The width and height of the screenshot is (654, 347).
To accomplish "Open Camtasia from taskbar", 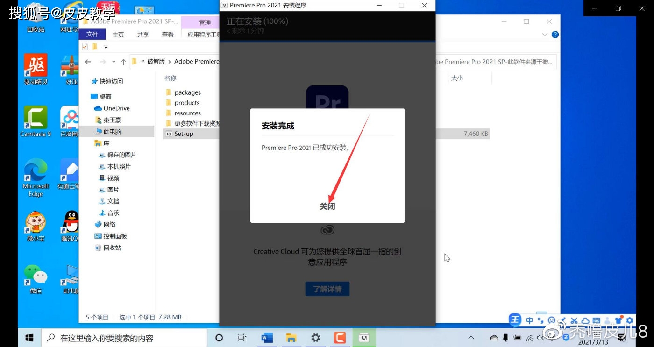I will [340, 338].
